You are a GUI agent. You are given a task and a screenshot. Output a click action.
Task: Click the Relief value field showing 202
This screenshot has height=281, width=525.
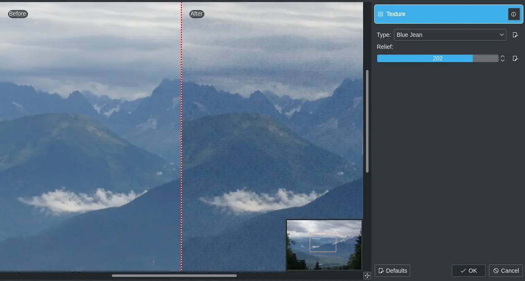tap(438, 58)
